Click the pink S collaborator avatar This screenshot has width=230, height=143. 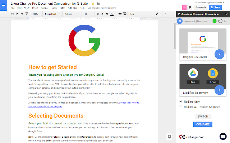tap(184, 7)
